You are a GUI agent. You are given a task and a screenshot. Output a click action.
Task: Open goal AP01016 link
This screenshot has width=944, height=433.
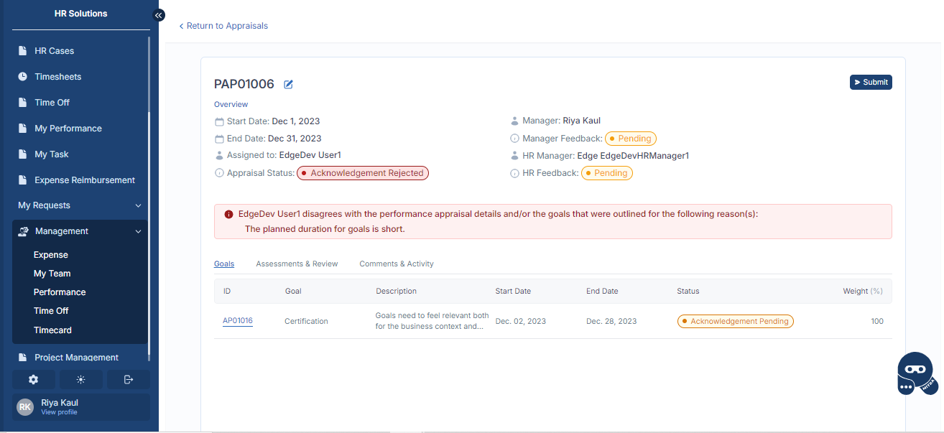click(237, 321)
